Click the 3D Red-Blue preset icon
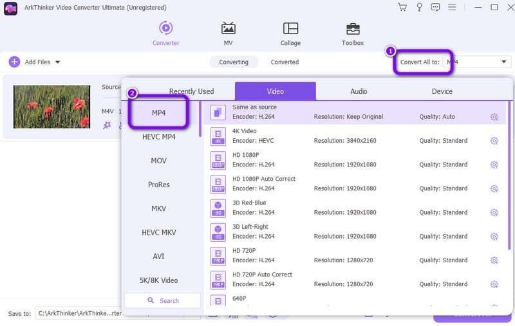This screenshot has height=326, width=515. click(218, 208)
